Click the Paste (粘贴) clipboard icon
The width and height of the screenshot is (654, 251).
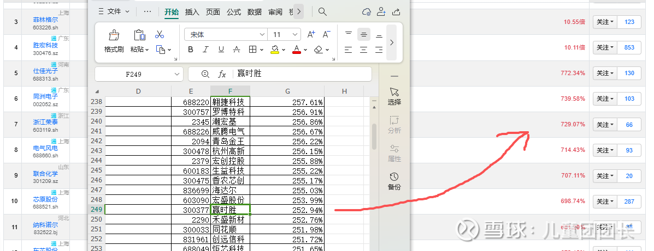139,35
